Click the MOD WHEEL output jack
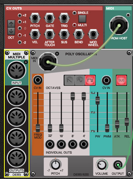The width and height of the screenshot is (133, 179). click(93, 34)
